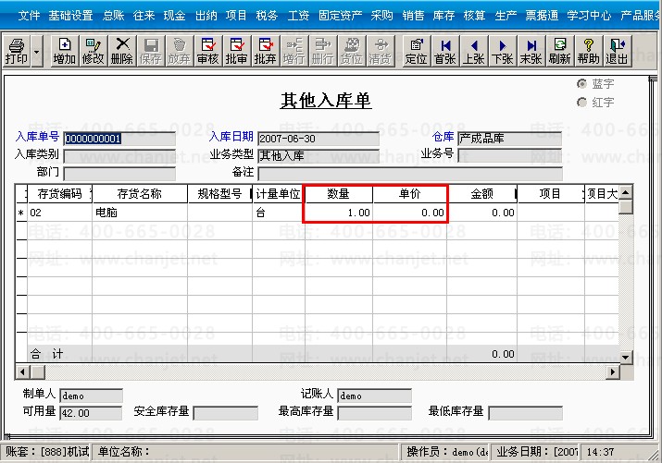Click the 增行 add row icon
The height and width of the screenshot is (463, 662).
[x=294, y=52]
